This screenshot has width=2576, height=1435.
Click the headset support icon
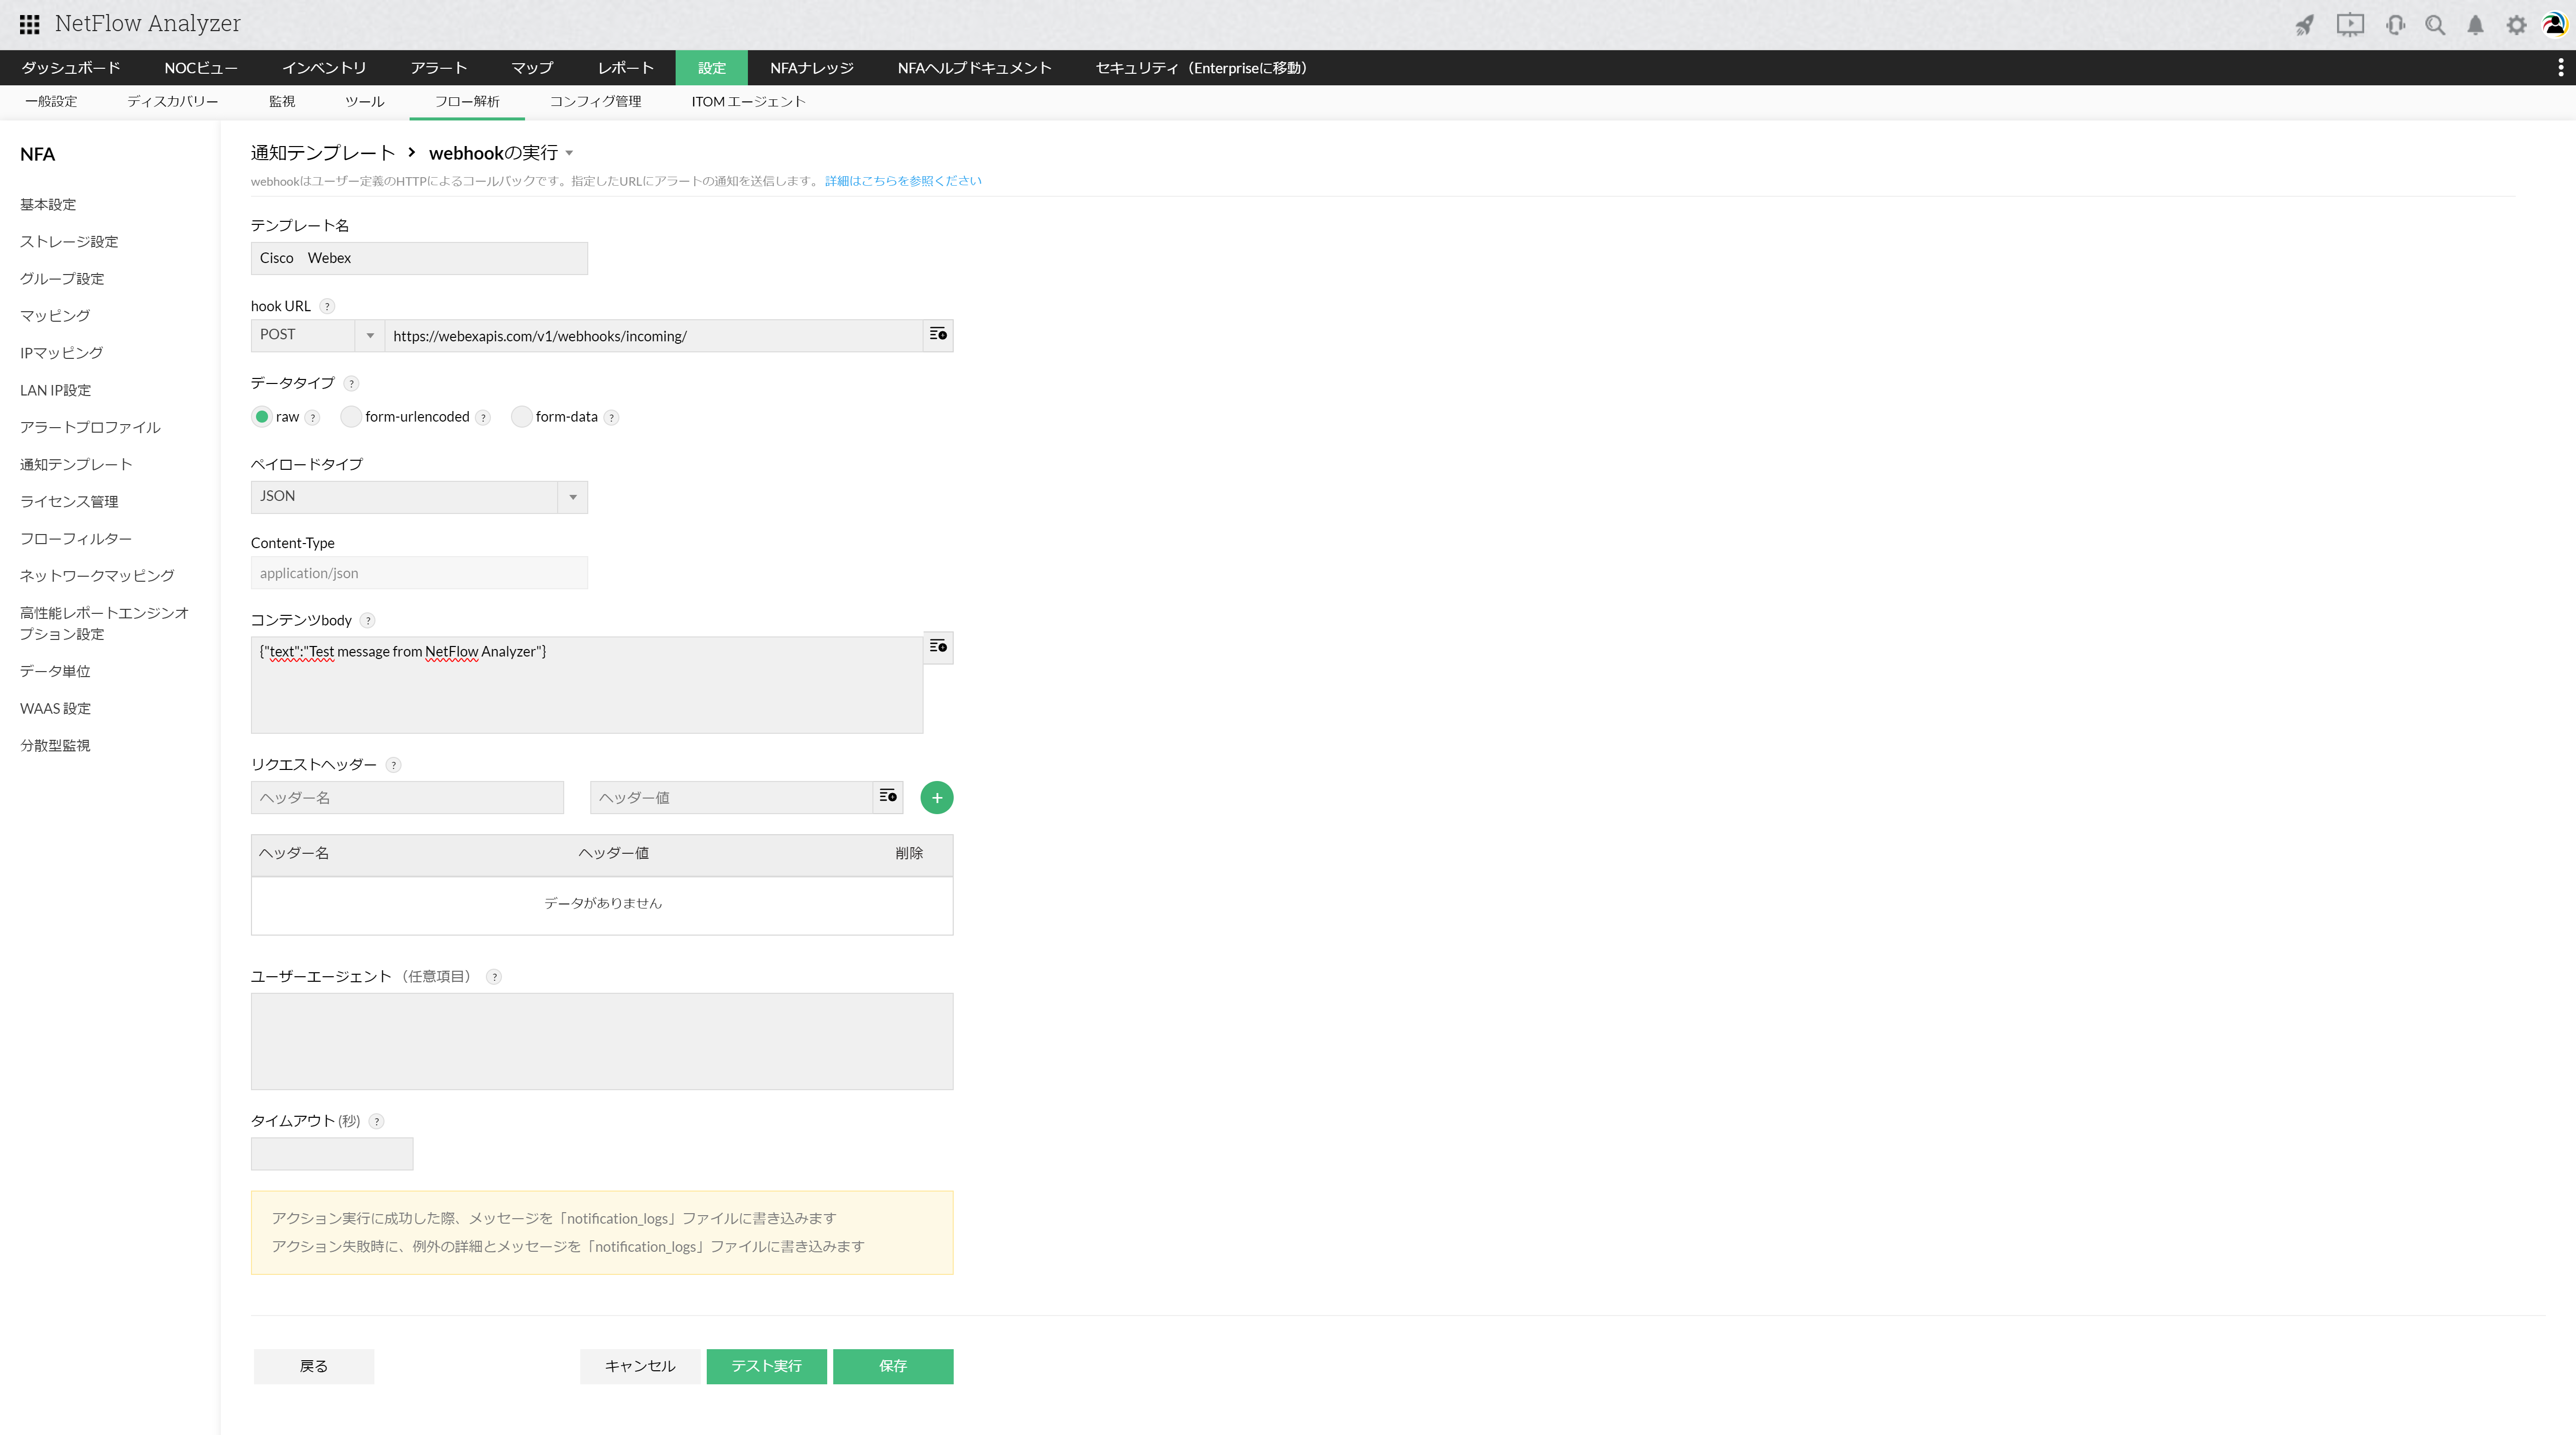[2395, 25]
